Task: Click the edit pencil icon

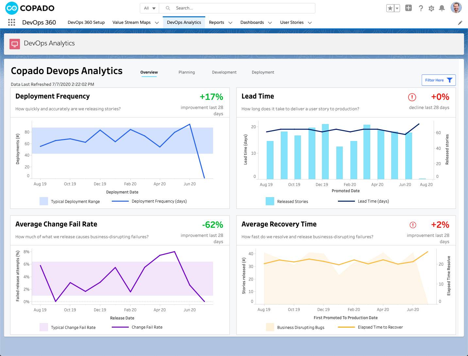Action: [x=460, y=23]
